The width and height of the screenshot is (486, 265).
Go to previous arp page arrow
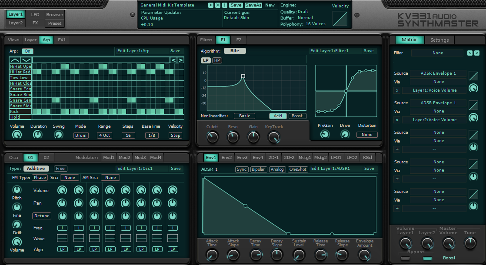click(x=173, y=60)
